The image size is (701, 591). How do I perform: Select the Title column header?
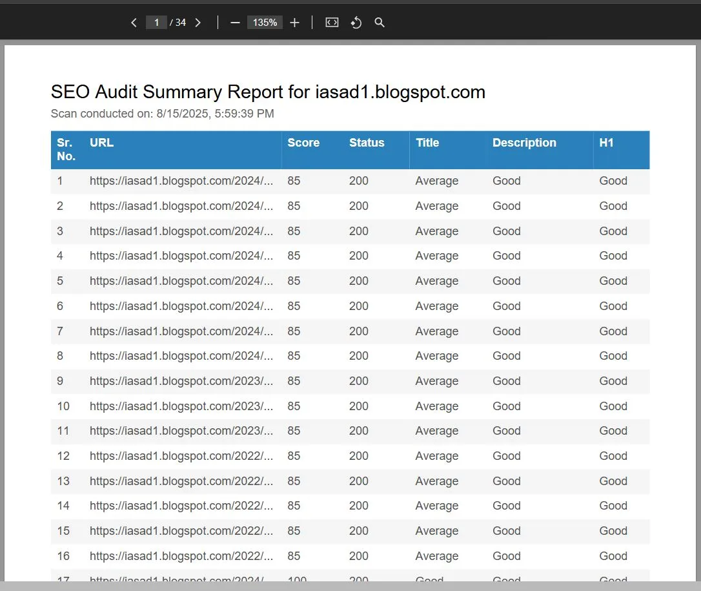click(427, 143)
